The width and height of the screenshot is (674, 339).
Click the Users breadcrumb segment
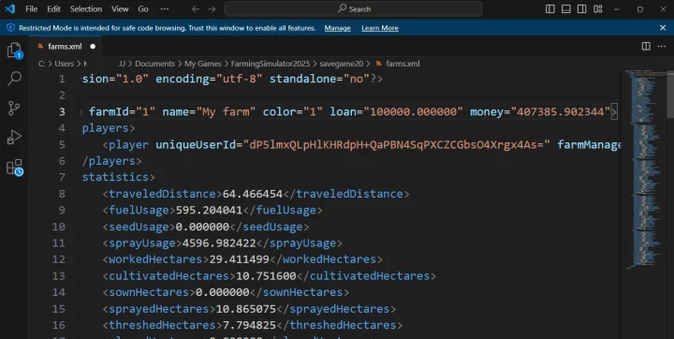pos(64,64)
